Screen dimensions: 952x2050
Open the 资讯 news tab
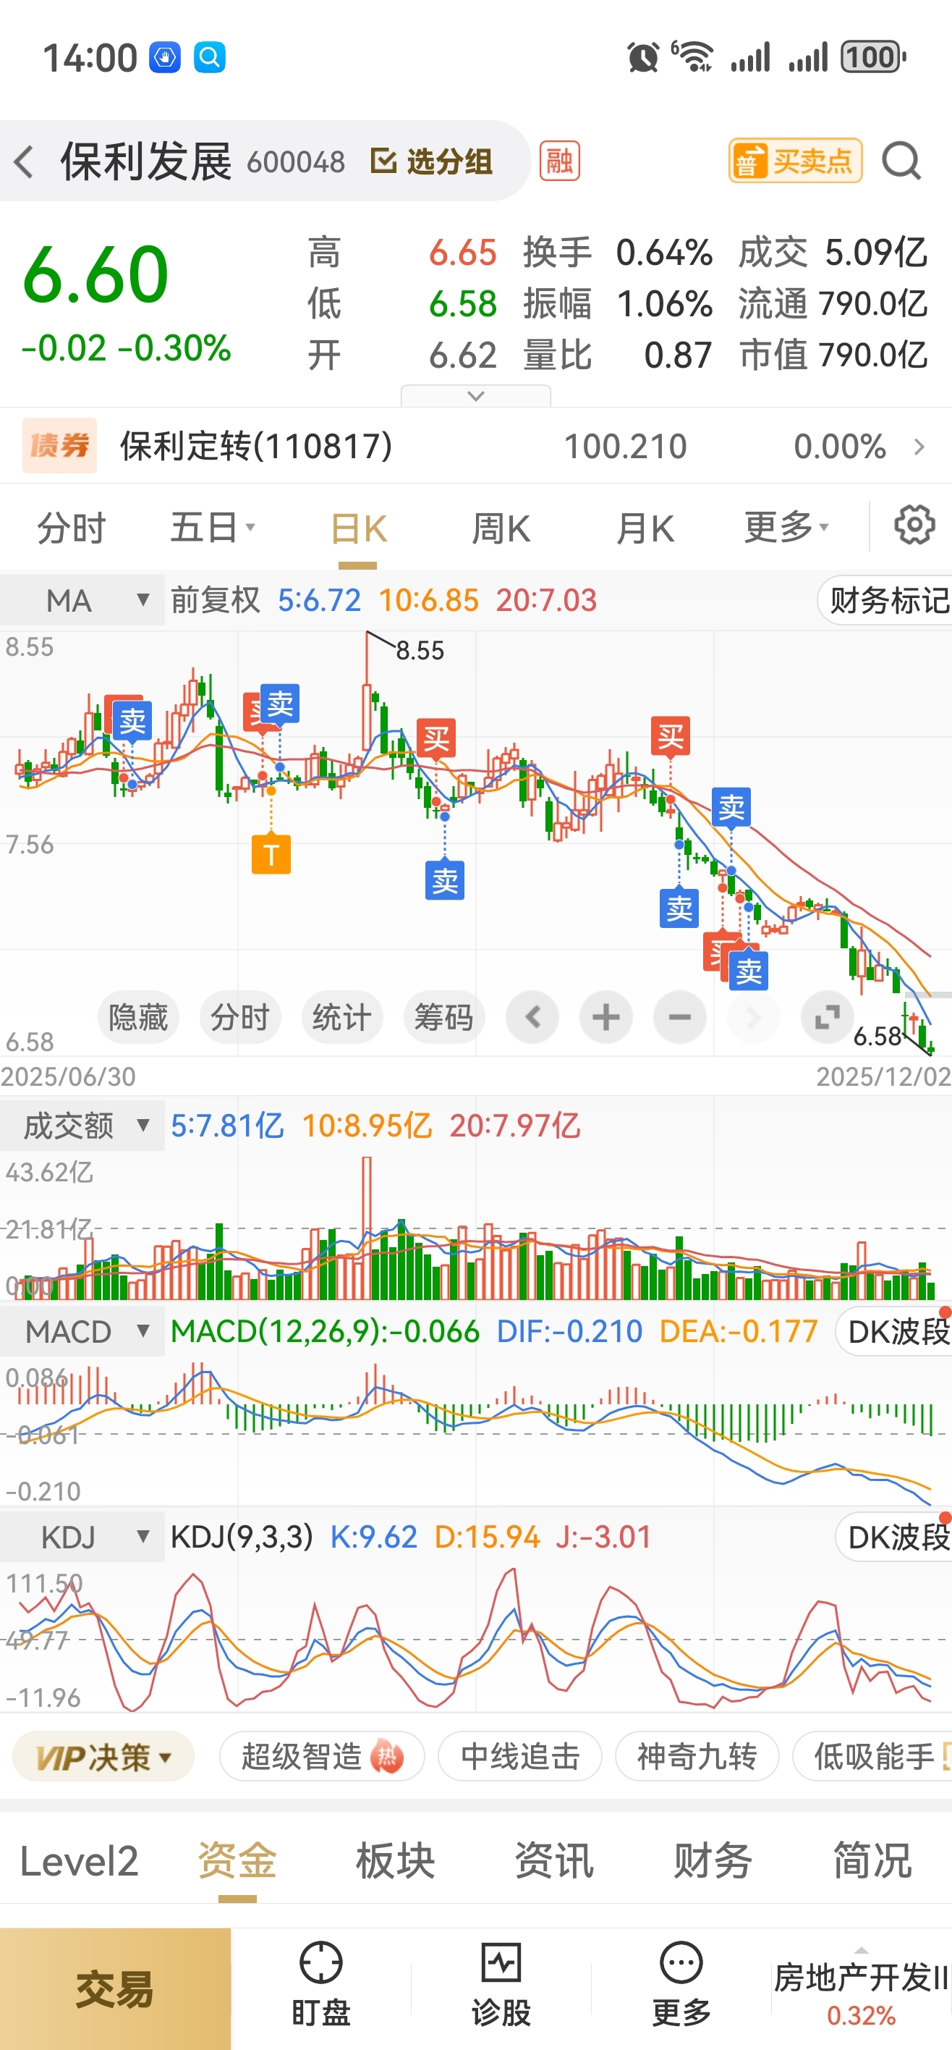click(x=554, y=1861)
